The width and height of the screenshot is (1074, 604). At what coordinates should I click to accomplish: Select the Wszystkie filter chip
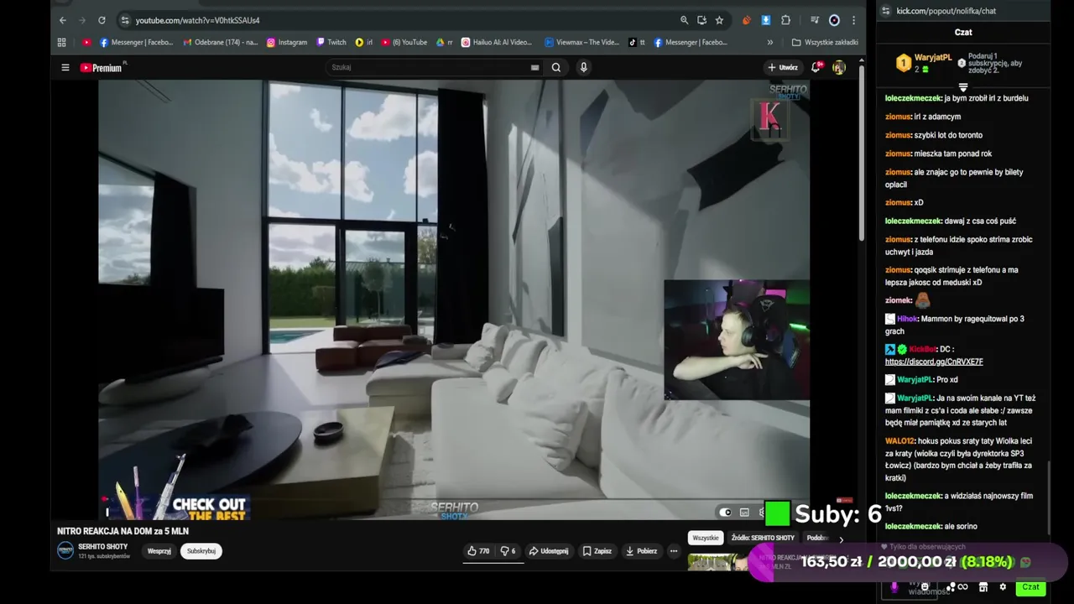706,538
